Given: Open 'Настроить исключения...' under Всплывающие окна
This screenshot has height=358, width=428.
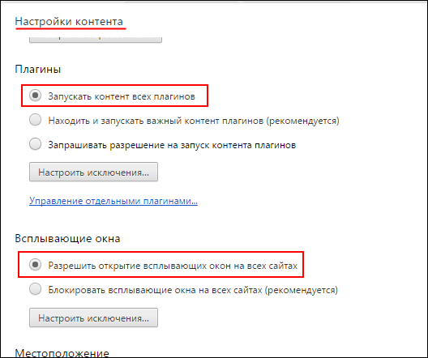Looking at the screenshot, I should tap(93, 318).
